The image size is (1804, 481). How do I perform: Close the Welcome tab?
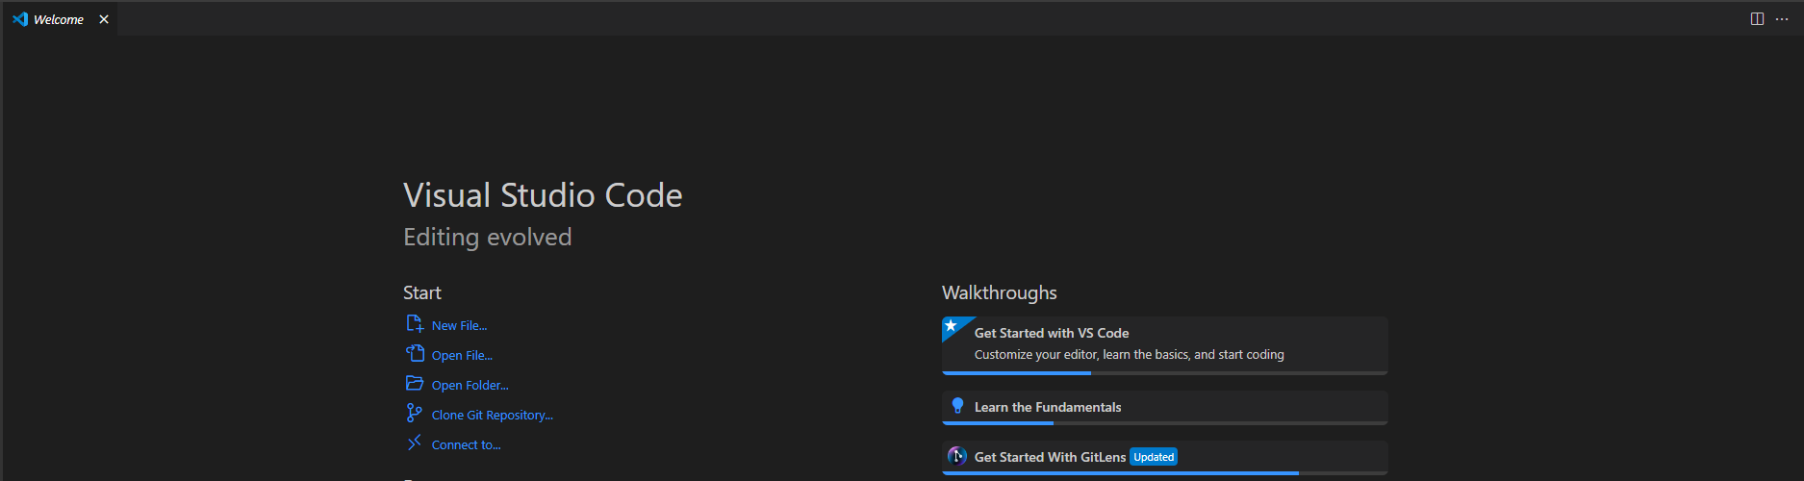(104, 19)
